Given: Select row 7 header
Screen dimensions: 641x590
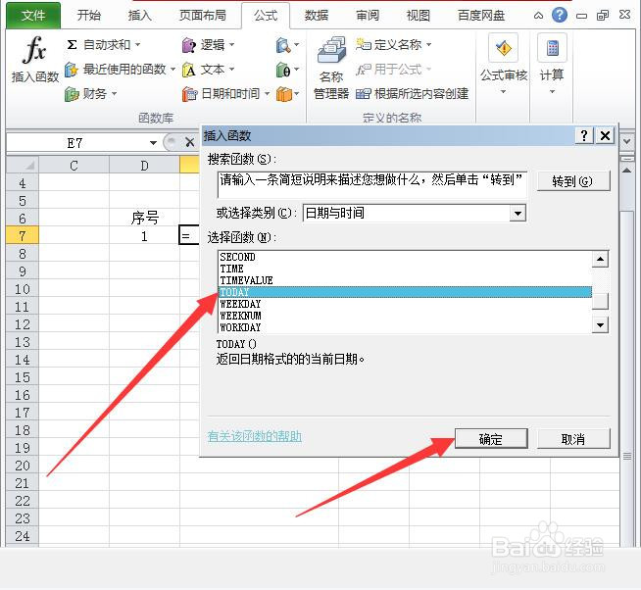Looking at the screenshot, I should pos(23,236).
